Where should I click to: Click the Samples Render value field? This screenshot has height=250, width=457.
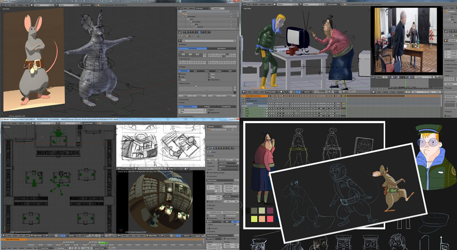pos(231,244)
